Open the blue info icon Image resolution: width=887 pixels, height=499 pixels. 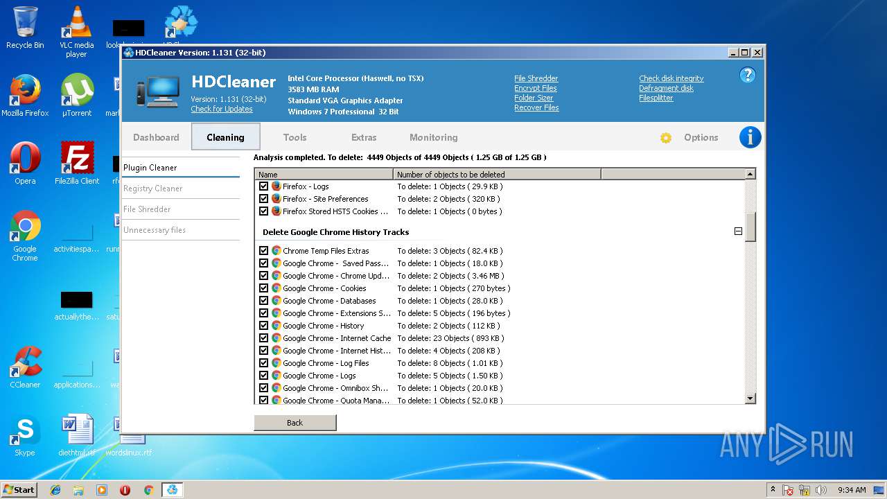pyautogui.click(x=750, y=137)
